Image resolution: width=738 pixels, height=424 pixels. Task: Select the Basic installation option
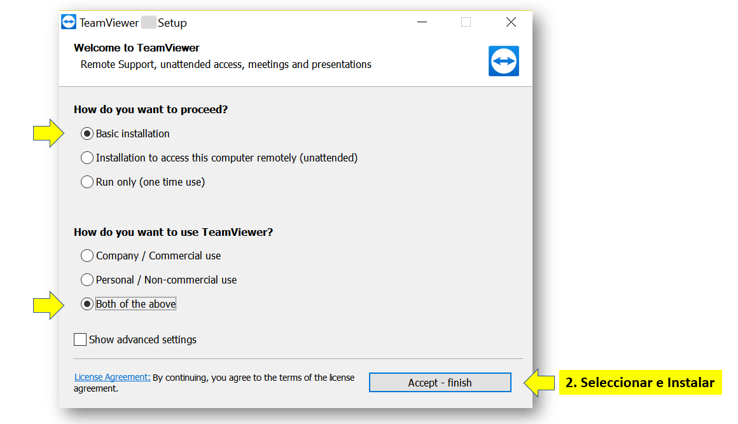pyautogui.click(x=87, y=133)
